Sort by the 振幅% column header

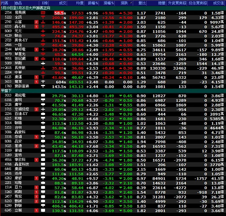[92, 3]
